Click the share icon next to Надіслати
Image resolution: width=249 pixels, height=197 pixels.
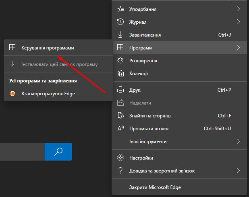click(120, 103)
